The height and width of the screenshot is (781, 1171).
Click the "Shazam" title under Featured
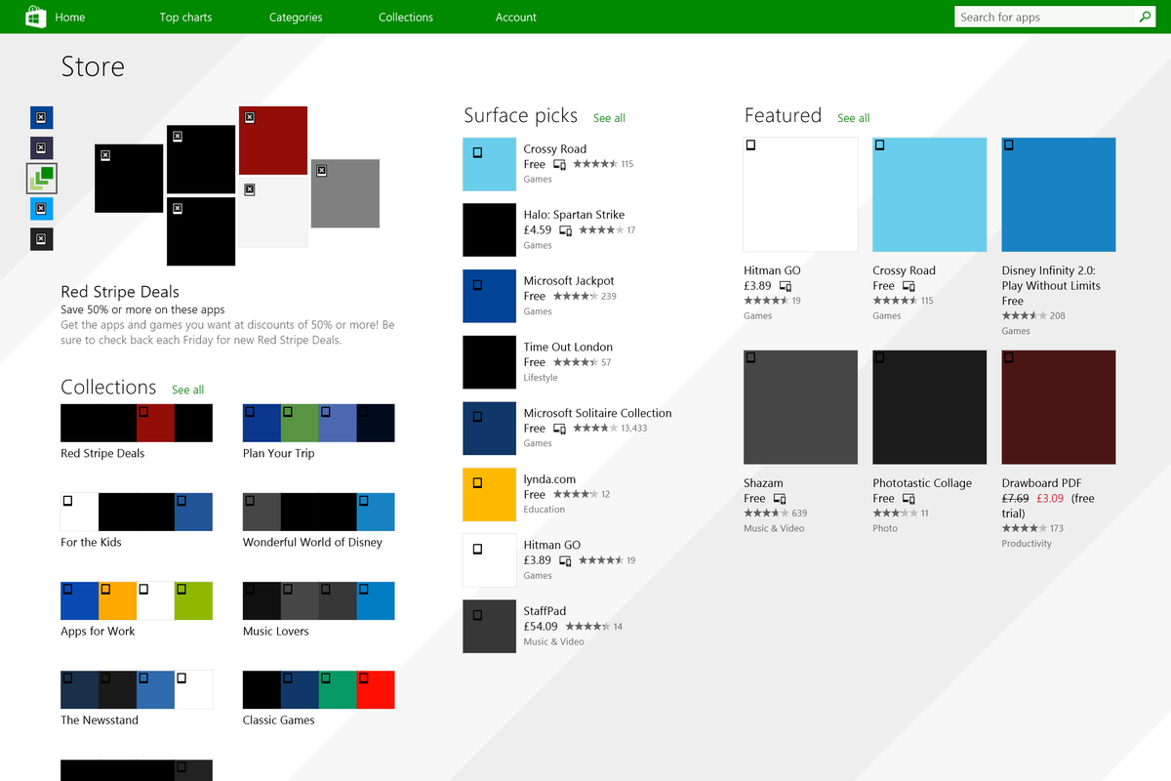pos(763,483)
